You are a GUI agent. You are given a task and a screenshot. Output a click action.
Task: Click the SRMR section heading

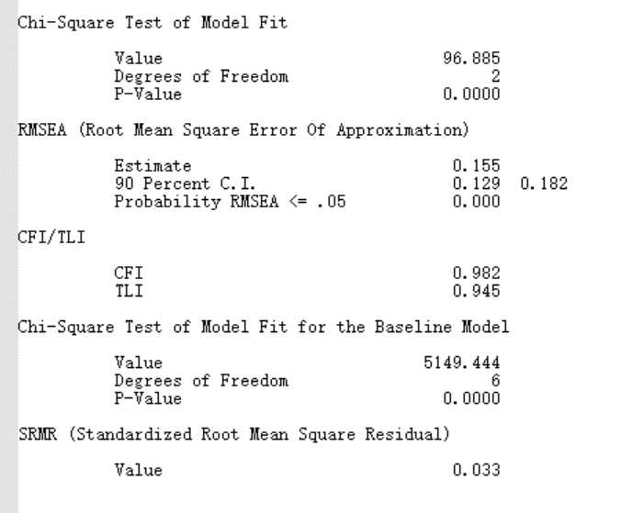(x=234, y=434)
